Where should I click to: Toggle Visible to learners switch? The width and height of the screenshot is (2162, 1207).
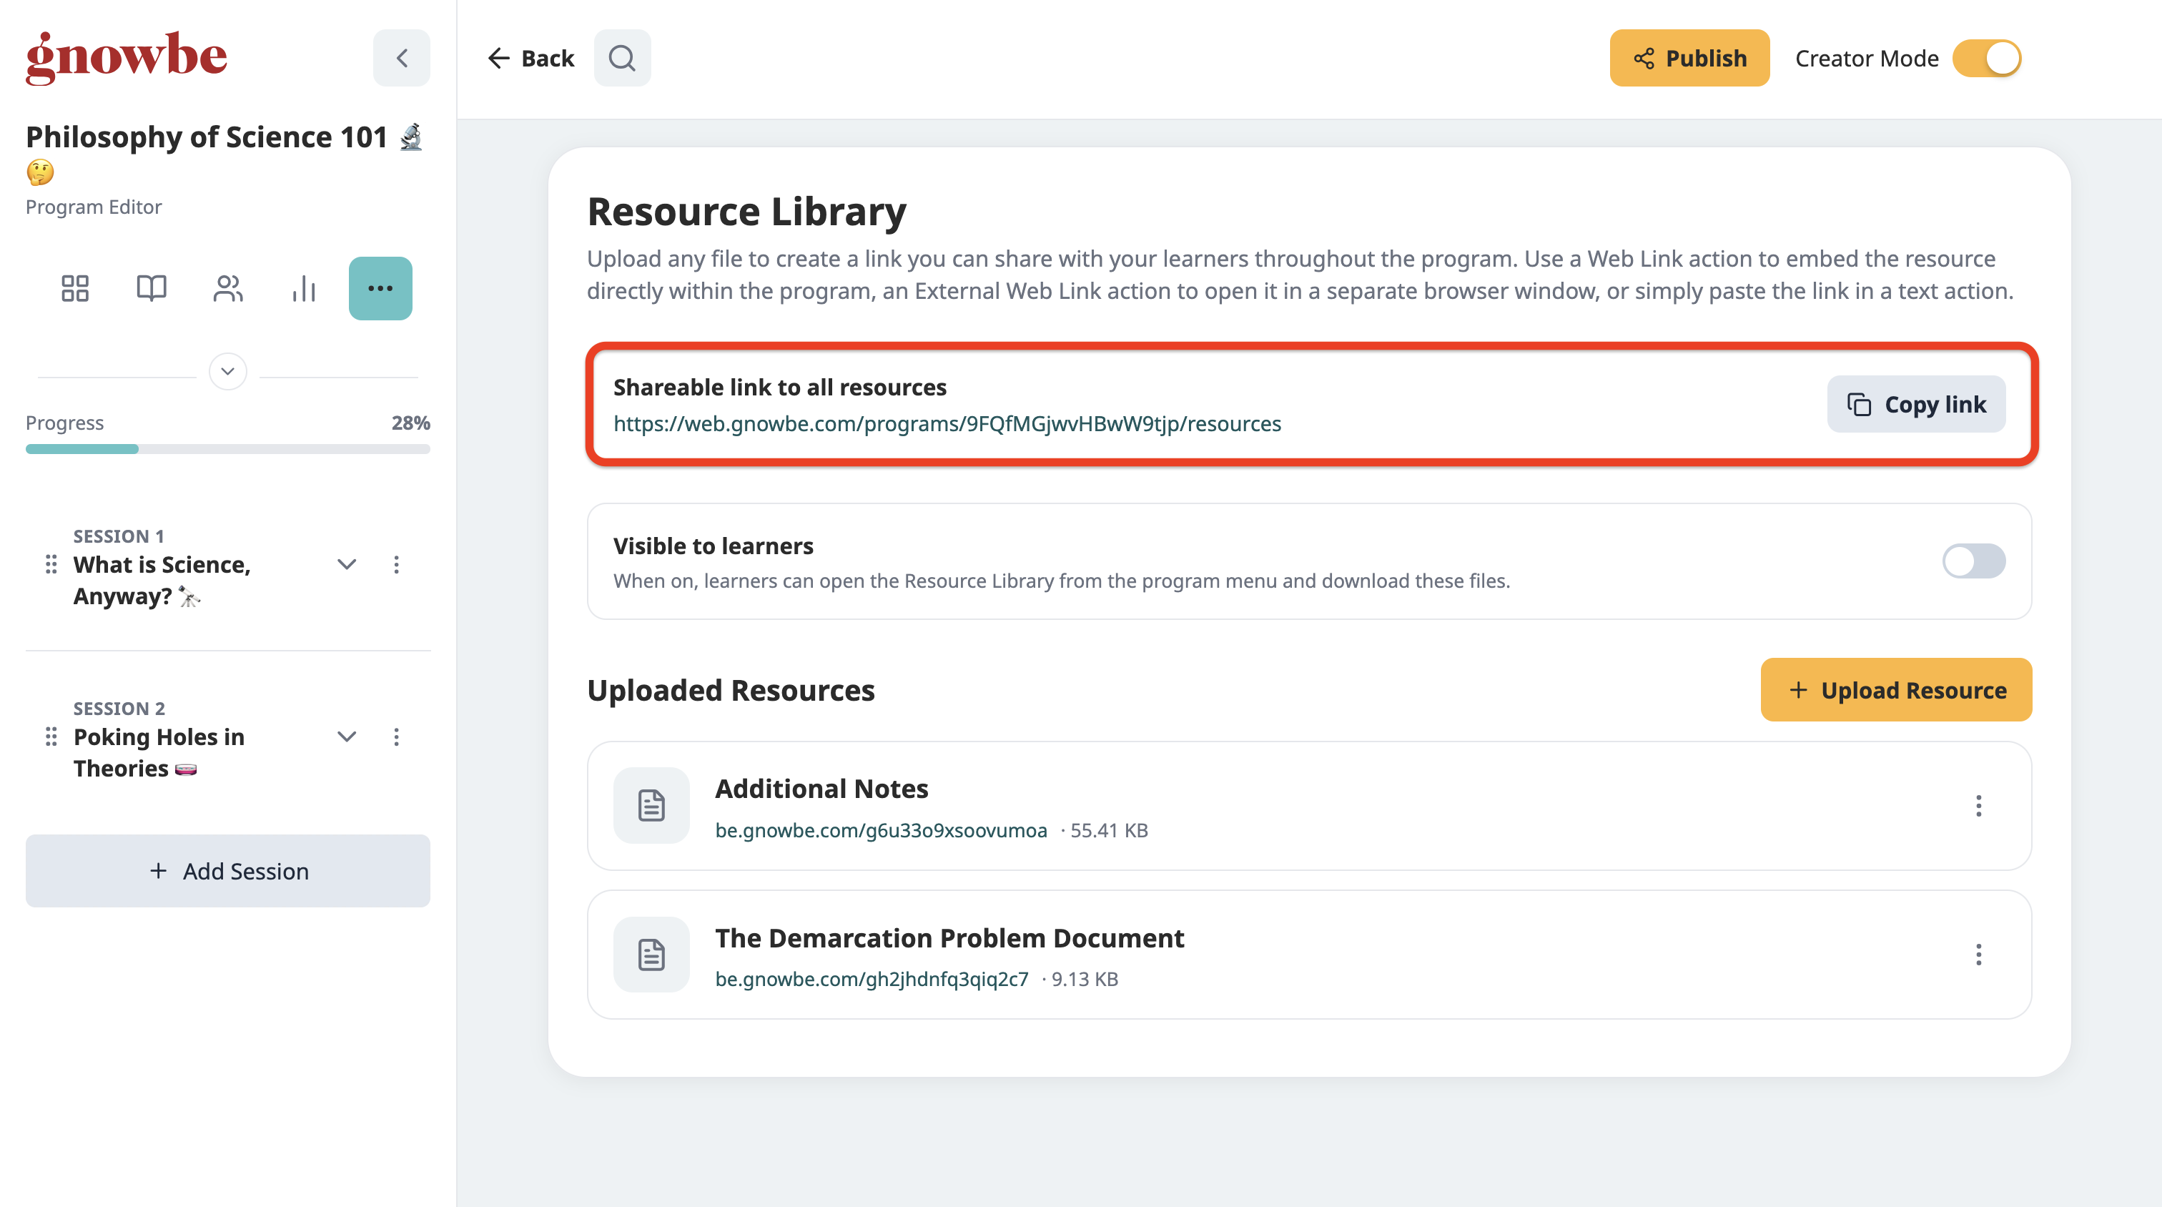click(x=1973, y=561)
